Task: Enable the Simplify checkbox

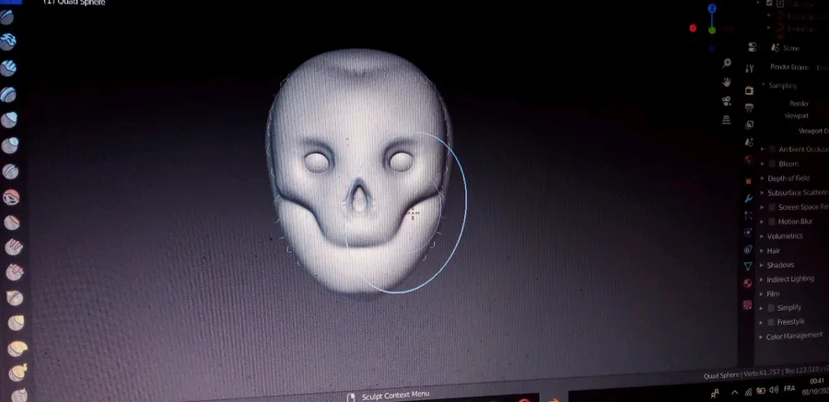Action: (x=771, y=308)
